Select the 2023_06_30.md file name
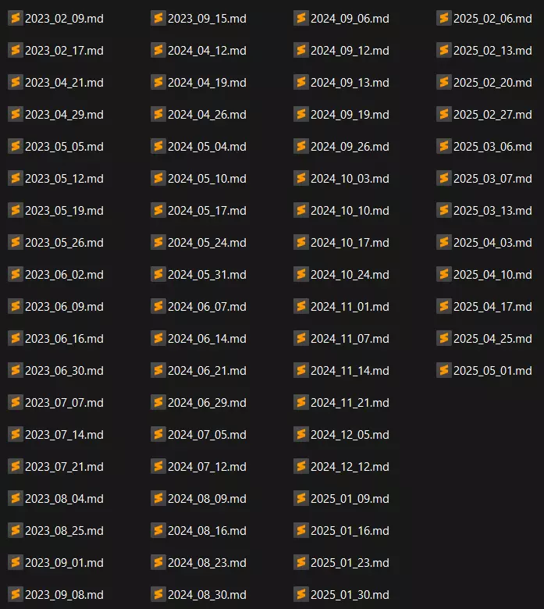Viewport: 544px width, 609px height. [x=65, y=371]
